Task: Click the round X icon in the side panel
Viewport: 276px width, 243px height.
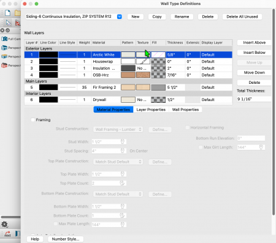Action: point(2,31)
